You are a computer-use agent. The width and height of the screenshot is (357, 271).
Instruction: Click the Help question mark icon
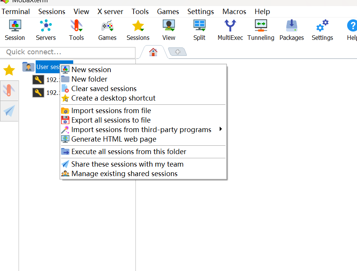coord(352,30)
